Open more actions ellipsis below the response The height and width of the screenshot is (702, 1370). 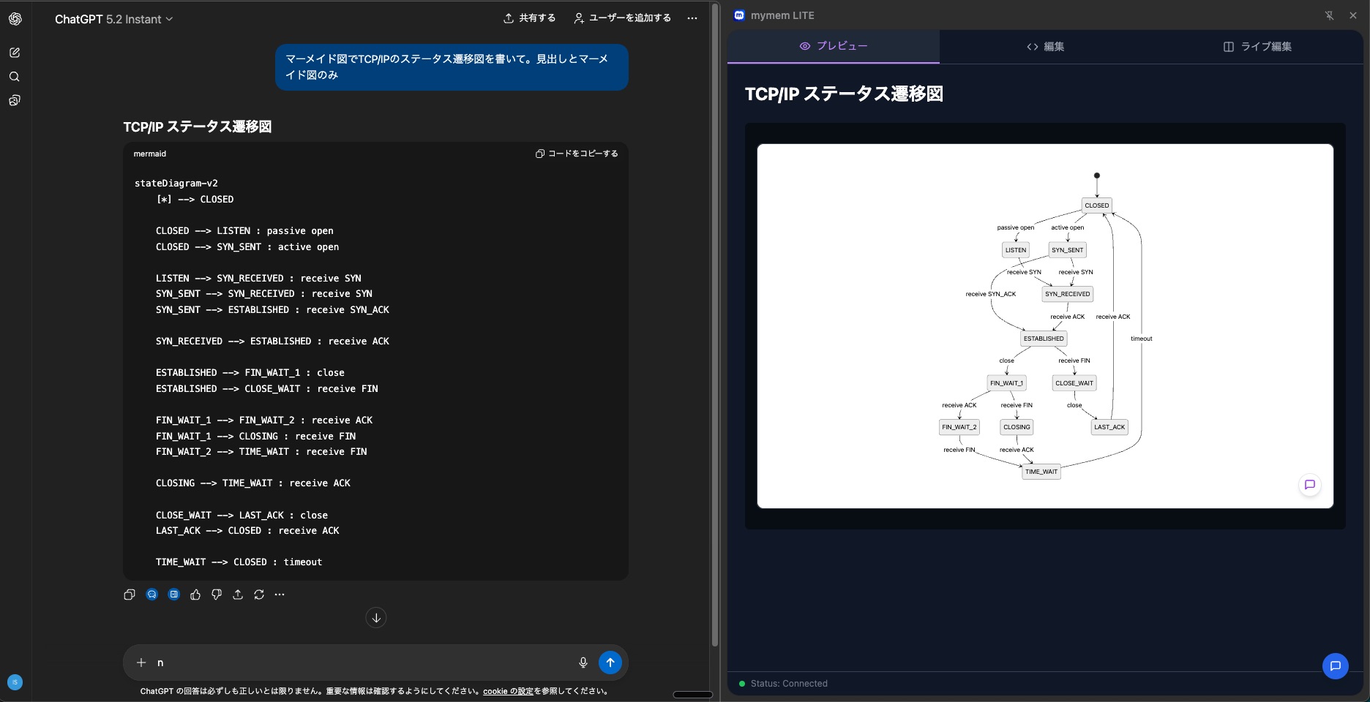pyautogui.click(x=280, y=595)
